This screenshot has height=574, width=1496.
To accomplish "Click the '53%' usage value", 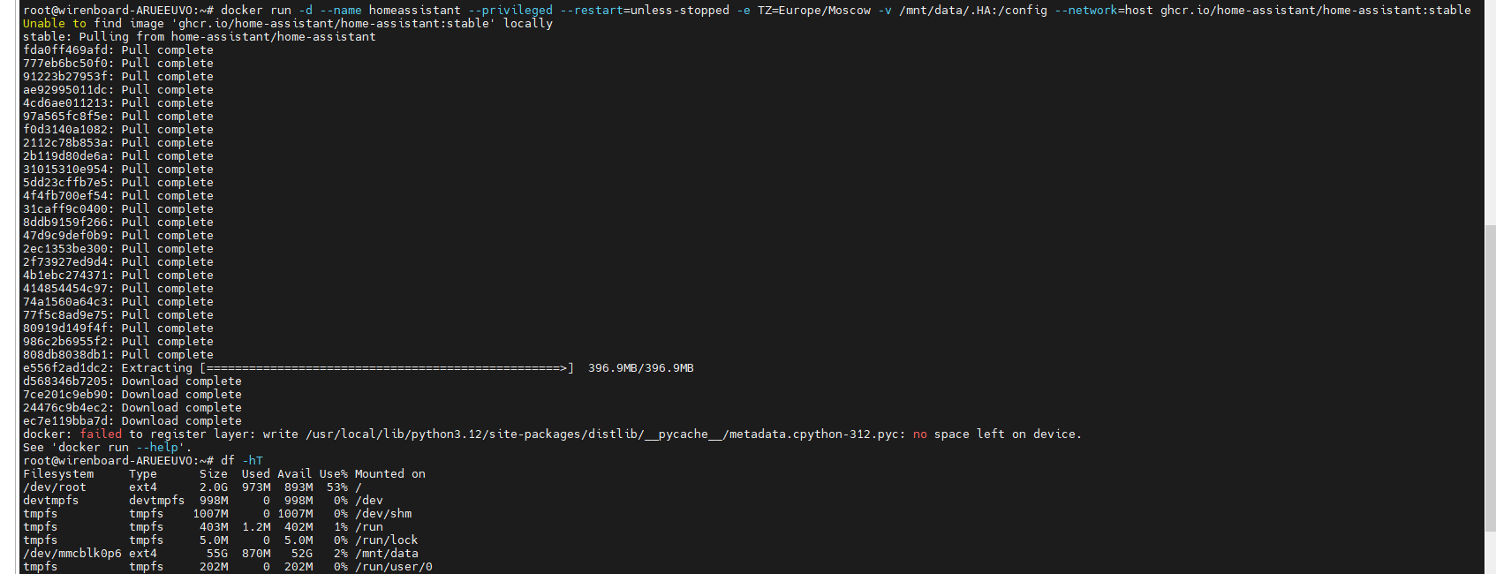I will pyautogui.click(x=337, y=487).
